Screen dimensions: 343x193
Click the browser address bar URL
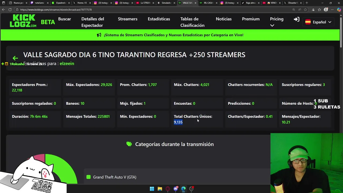[x=56, y=9]
